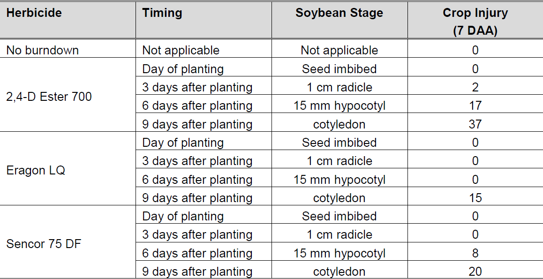
Task: Select the crop injury value 20
Action: [475, 271]
